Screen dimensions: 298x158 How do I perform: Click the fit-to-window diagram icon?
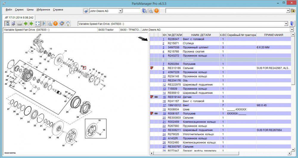click(x=38, y=23)
